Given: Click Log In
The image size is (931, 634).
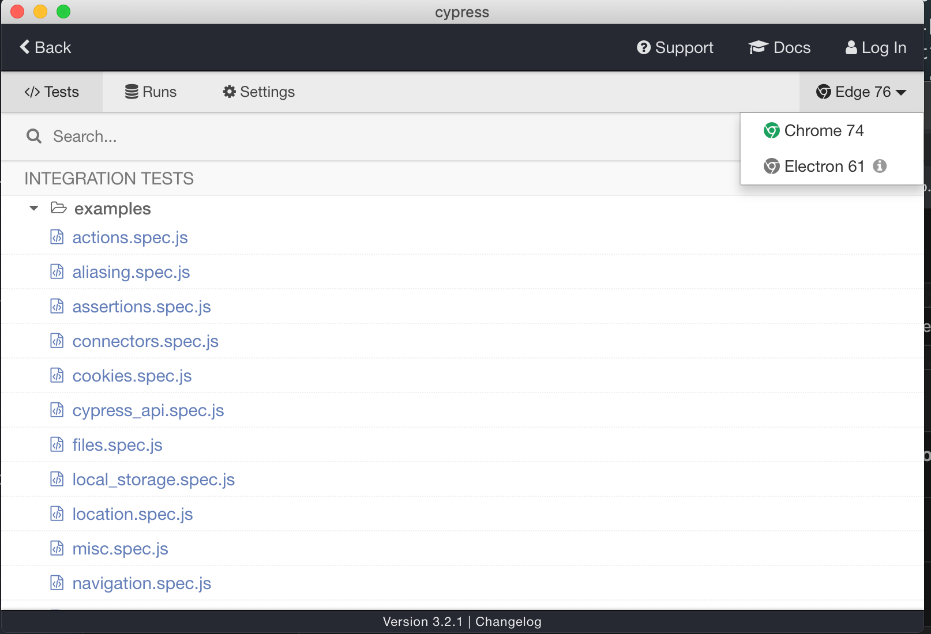Looking at the screenshot, I should (x=876, y=47).
